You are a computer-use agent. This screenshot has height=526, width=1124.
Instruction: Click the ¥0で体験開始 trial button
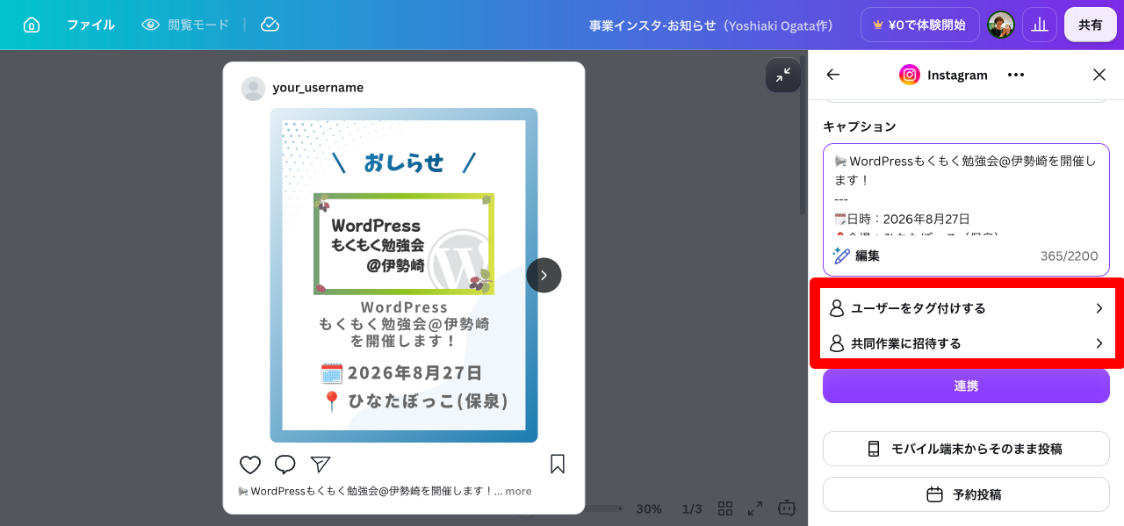(x=919, y=25)
